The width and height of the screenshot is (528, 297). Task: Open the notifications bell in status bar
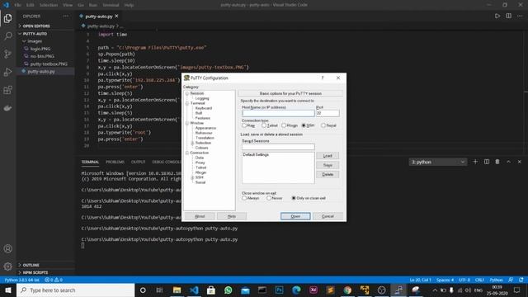point(521,280)
